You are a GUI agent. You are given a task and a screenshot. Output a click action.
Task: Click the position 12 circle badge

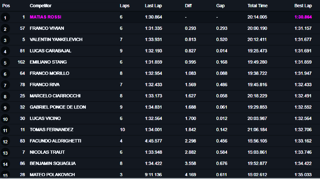(5, 142)
